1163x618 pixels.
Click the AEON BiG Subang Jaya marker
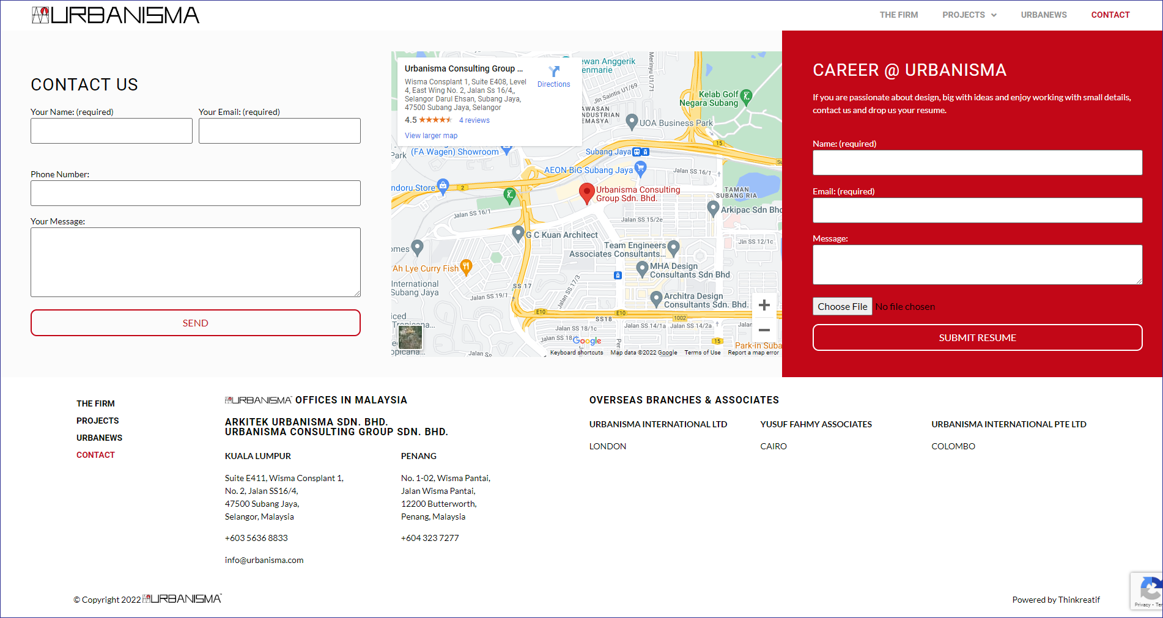[x=640, y=167]
